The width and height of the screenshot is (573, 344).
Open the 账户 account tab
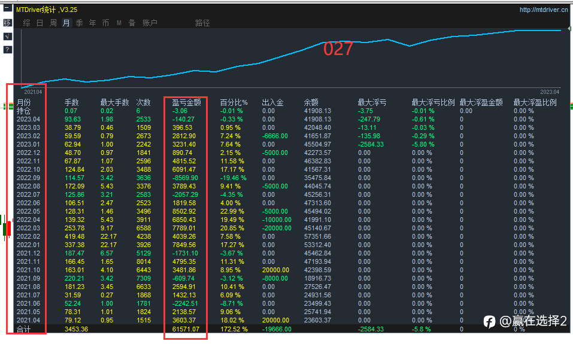pos(150,23)
